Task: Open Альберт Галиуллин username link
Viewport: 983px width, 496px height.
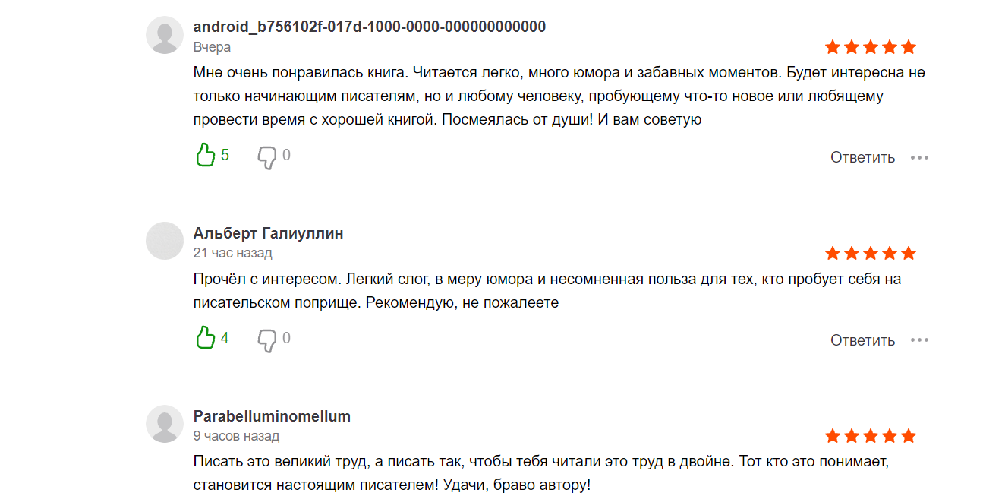Action: pos(268,233)
